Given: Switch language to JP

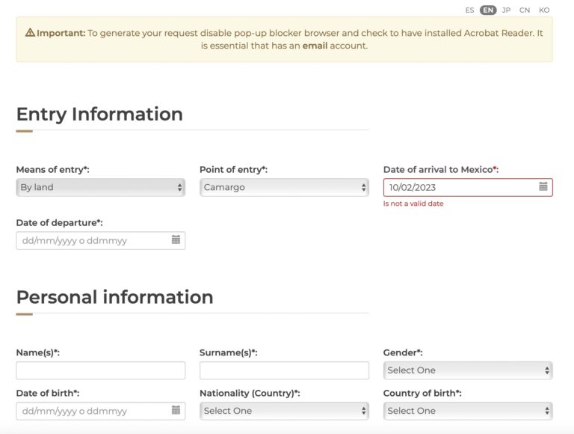Looking at the screenshot, I should point(506,10).
